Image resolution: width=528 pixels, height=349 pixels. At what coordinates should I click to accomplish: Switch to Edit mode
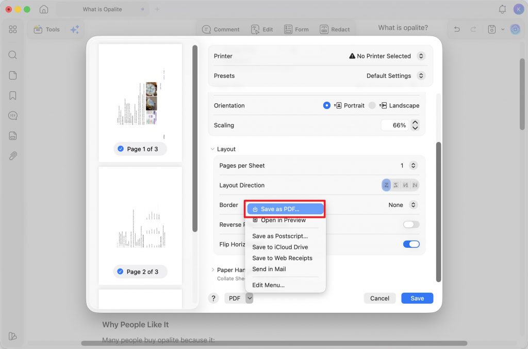(x=262, y=29)
